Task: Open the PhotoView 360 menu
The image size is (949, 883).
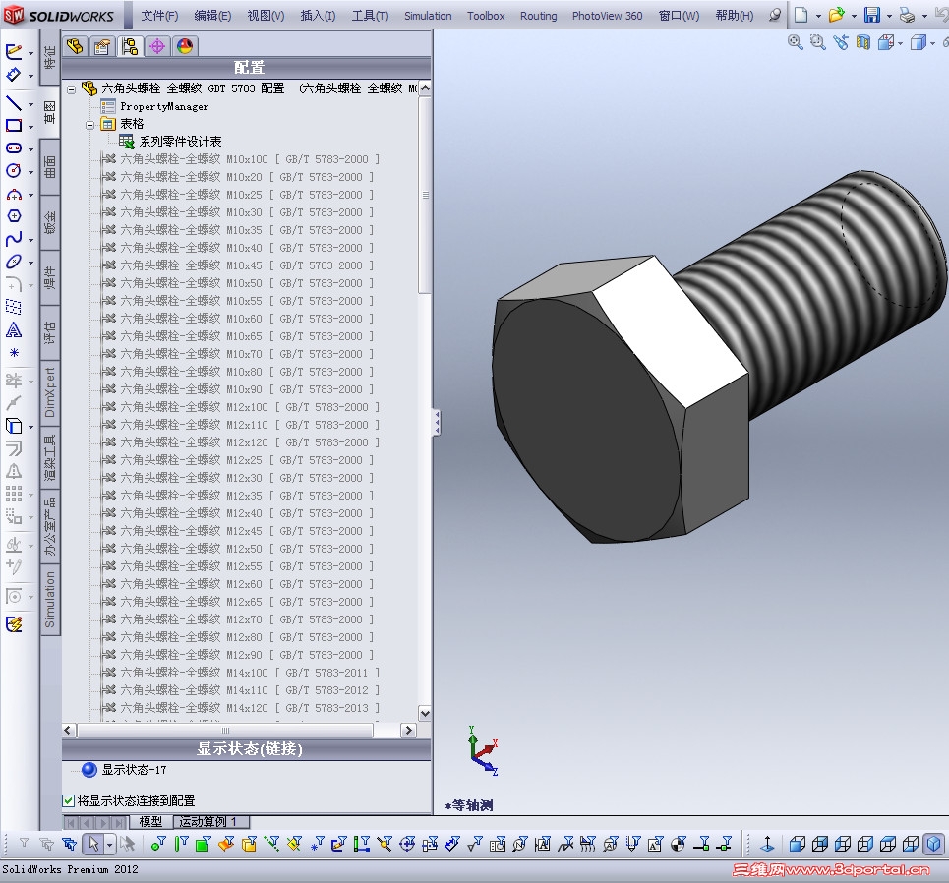Action: (x=607, y=16)
